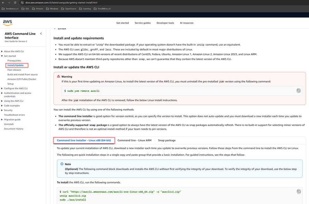Click the browser back arrow
Viewport: 309px width, 204px height.
click(x=3, y=3)
